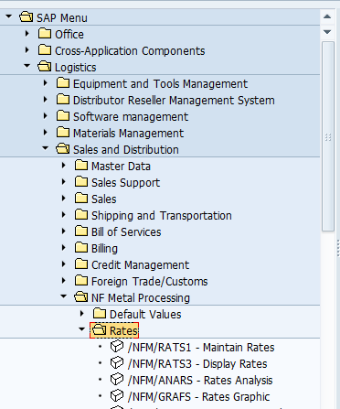Click the Rates open folder icon
Image resolution: width=340 pixels, height=409 pixels.
tap(100, 330)
